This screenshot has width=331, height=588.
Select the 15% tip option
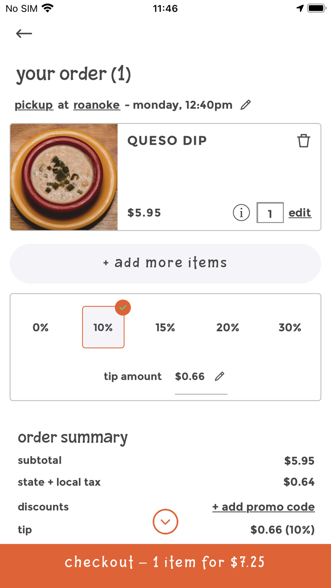165,327
